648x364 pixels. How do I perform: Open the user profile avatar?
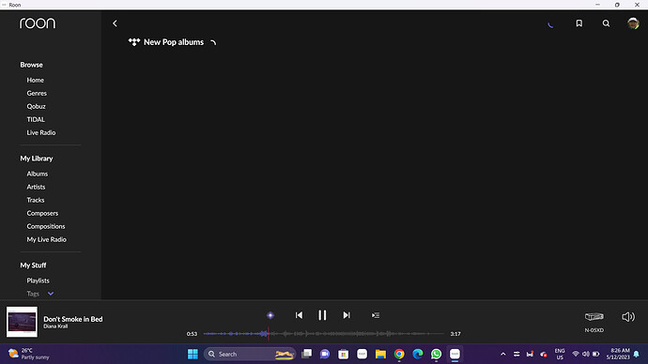[633, 23]
